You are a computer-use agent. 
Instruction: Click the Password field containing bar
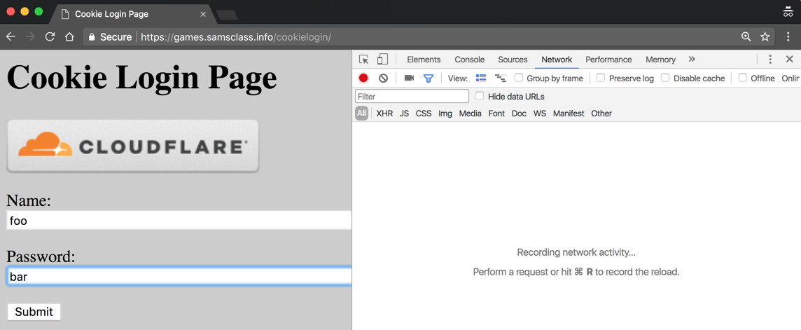pyautogui.click(x=179, y=276)
